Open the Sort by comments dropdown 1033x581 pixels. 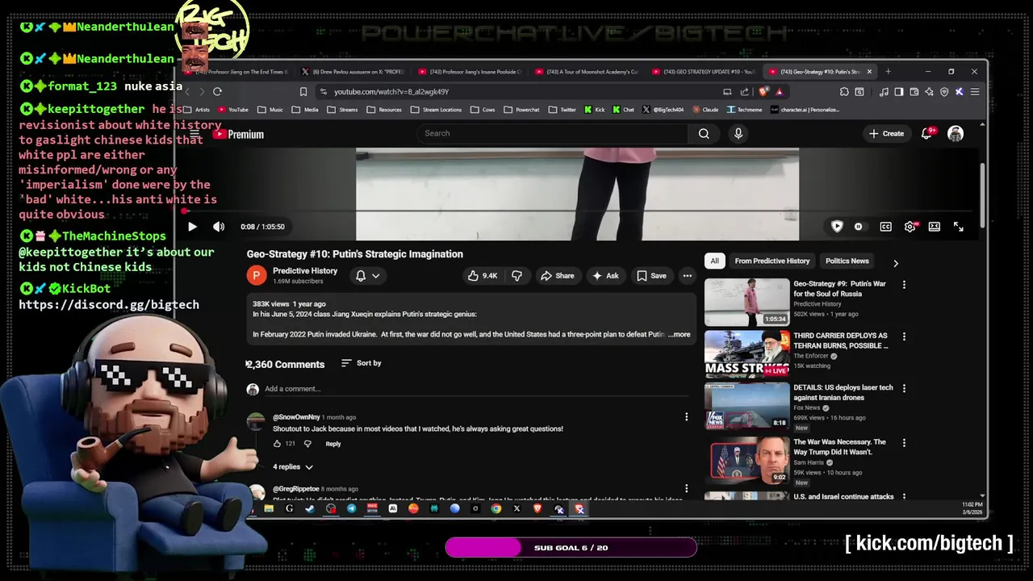361,363
